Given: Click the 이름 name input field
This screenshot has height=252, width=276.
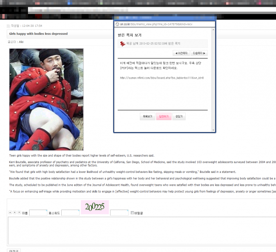Looking at the screenshot, I should pyautogui.click(x=38, y=213).
